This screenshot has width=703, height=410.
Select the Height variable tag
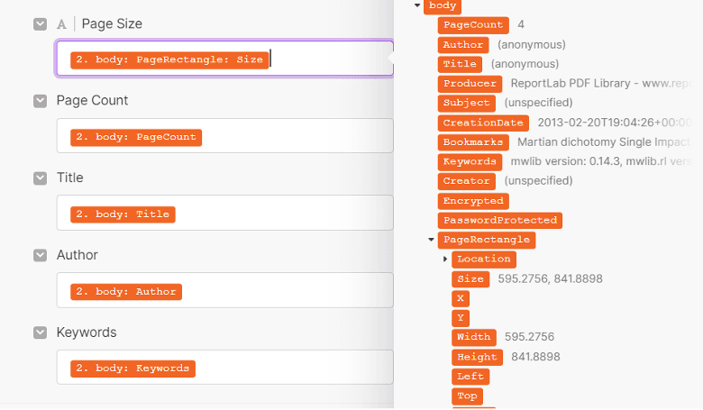(477, 357)
